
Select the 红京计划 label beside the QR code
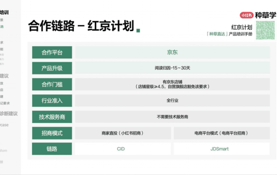pos(242,27)
